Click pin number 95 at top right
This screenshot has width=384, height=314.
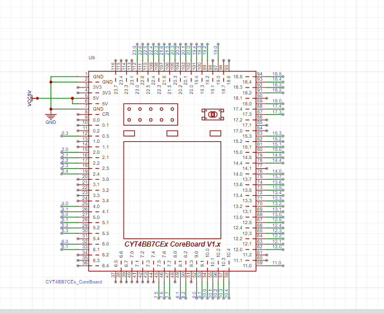click(x=226, y=67)
